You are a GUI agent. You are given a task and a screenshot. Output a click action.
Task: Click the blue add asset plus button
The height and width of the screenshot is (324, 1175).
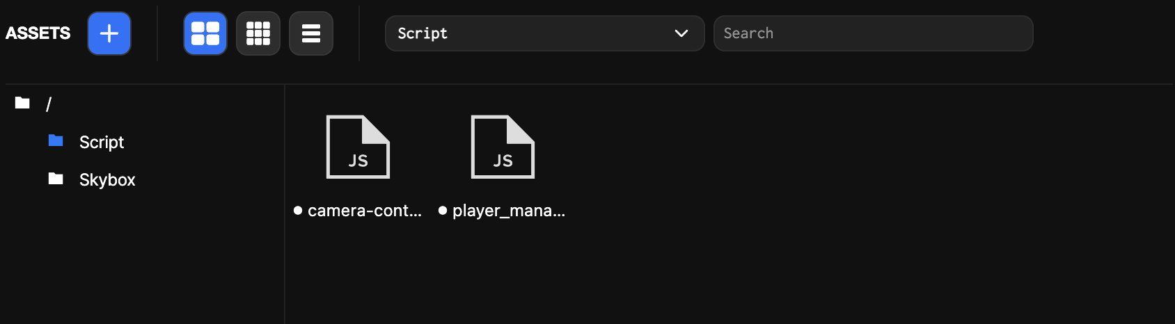(x=109, y=33)
